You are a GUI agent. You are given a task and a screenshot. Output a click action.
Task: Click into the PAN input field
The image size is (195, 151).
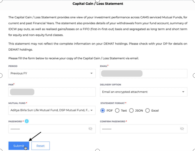[x=52, y=92]
